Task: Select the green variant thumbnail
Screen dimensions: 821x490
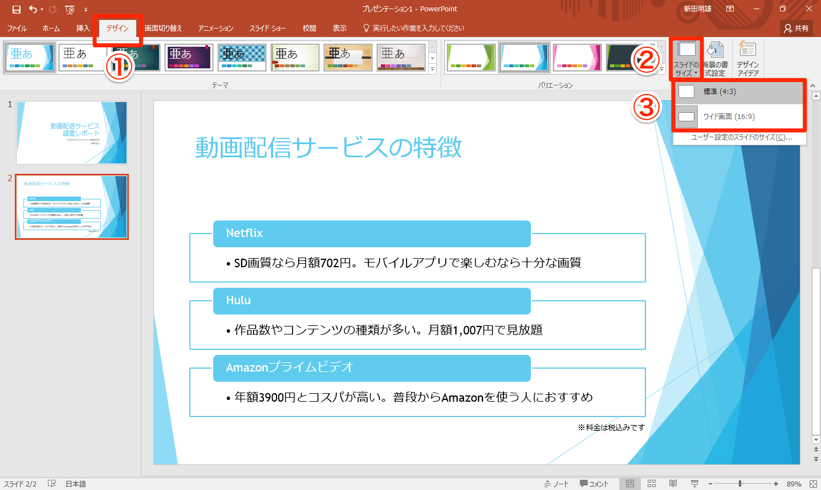Action: pos(471,58)
